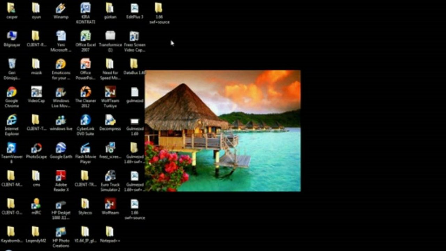Screen dimensions: 446x251
Task: Select the gürkan folder
Action: [110, 8]
